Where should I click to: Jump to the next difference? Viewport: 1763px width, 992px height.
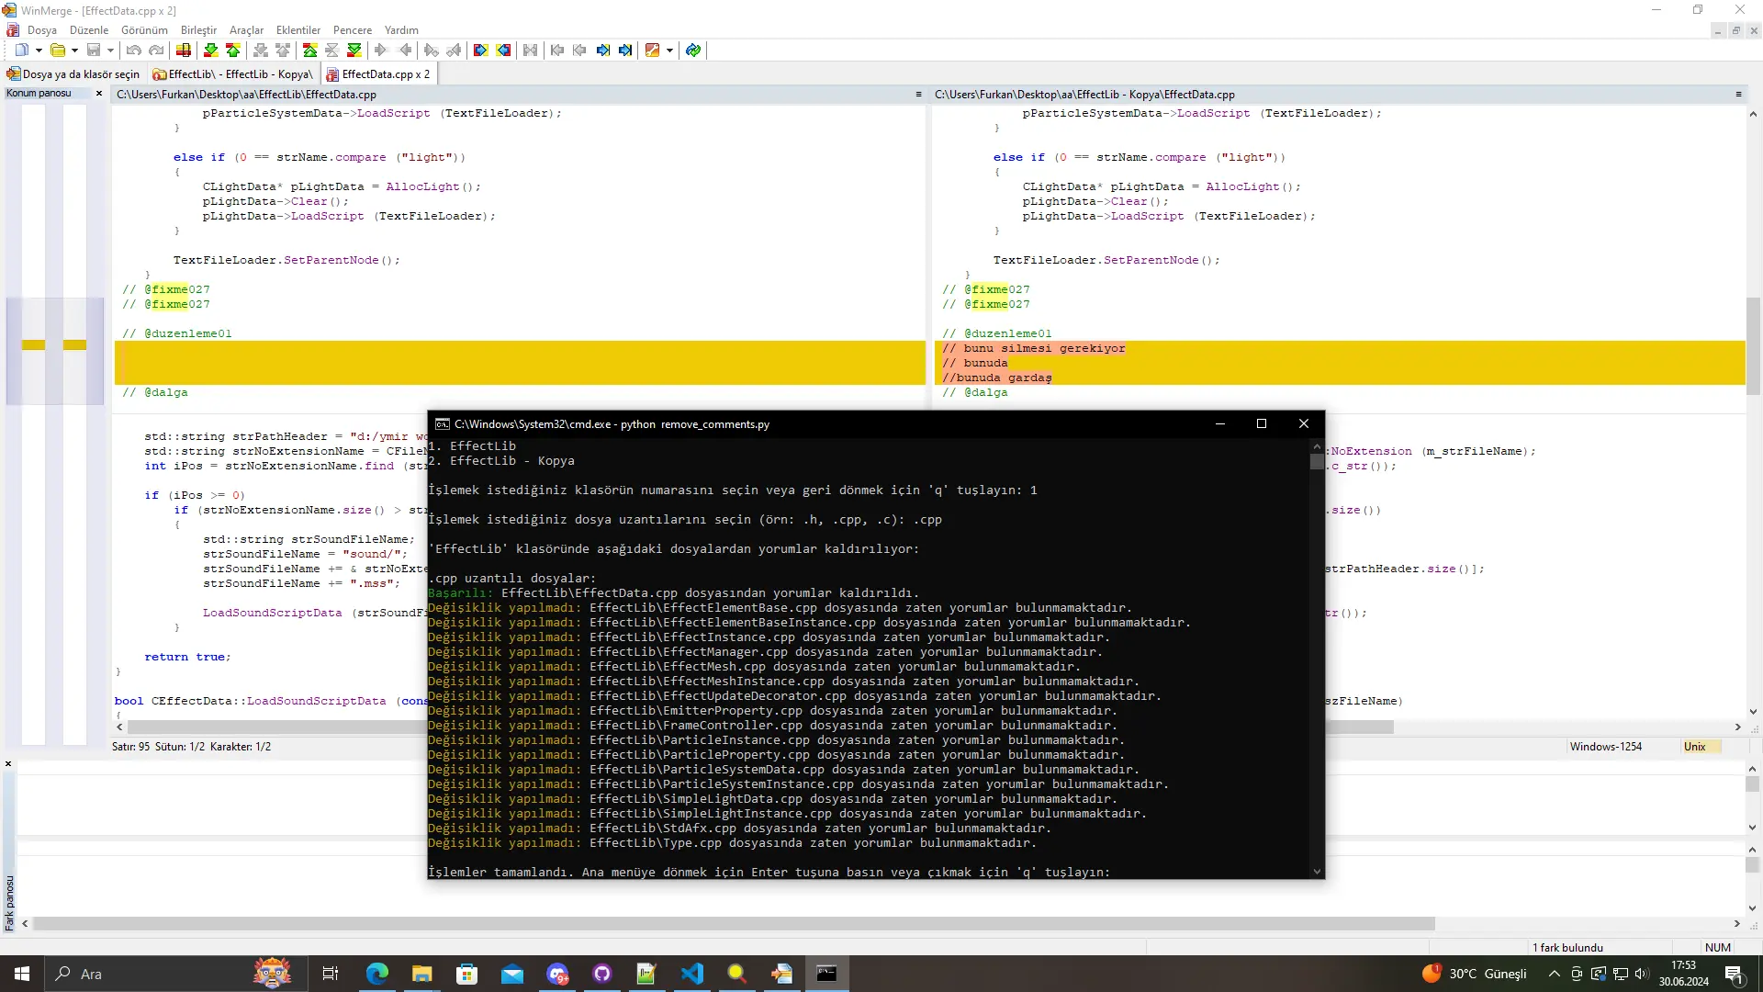(x=211, y=51)
